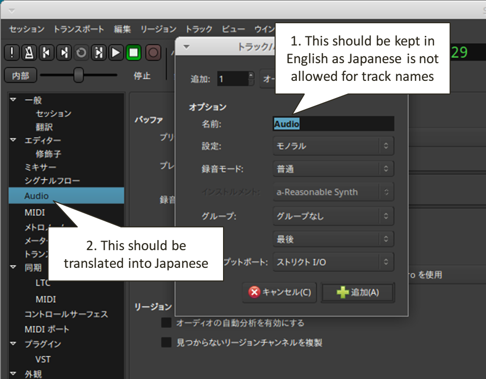486x379 pixels.
Task: Toggle the metronome click icon
Action: pyautogui.click(x=29, y=53)
